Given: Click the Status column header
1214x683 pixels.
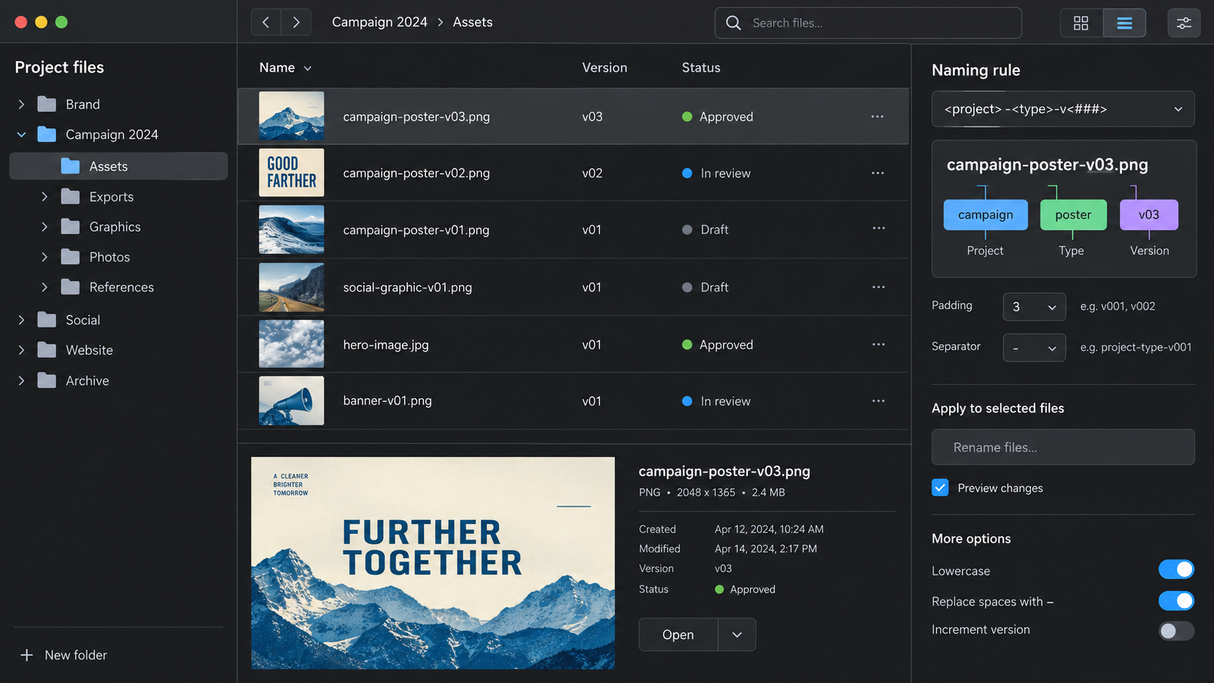Looking at the screenshot, I should 701,68.
